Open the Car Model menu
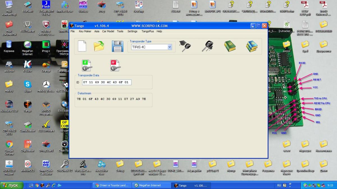This screenshot has height=189, width=337. pos(108,31)
